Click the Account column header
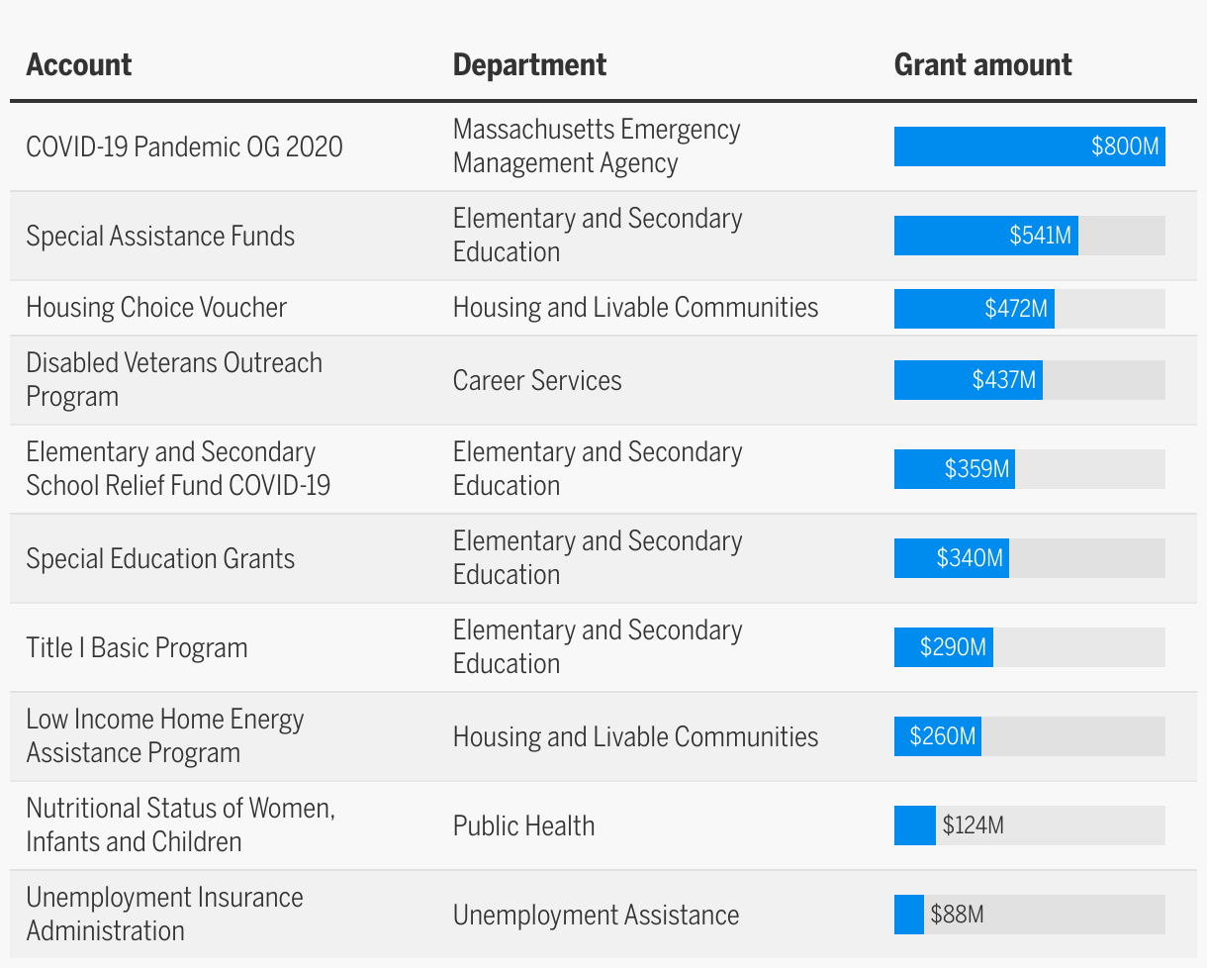This screenshot has height=968, width=1207. coord(79,65)
